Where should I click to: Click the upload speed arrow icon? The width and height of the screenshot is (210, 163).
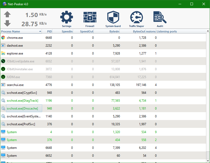tap(8, 15)
